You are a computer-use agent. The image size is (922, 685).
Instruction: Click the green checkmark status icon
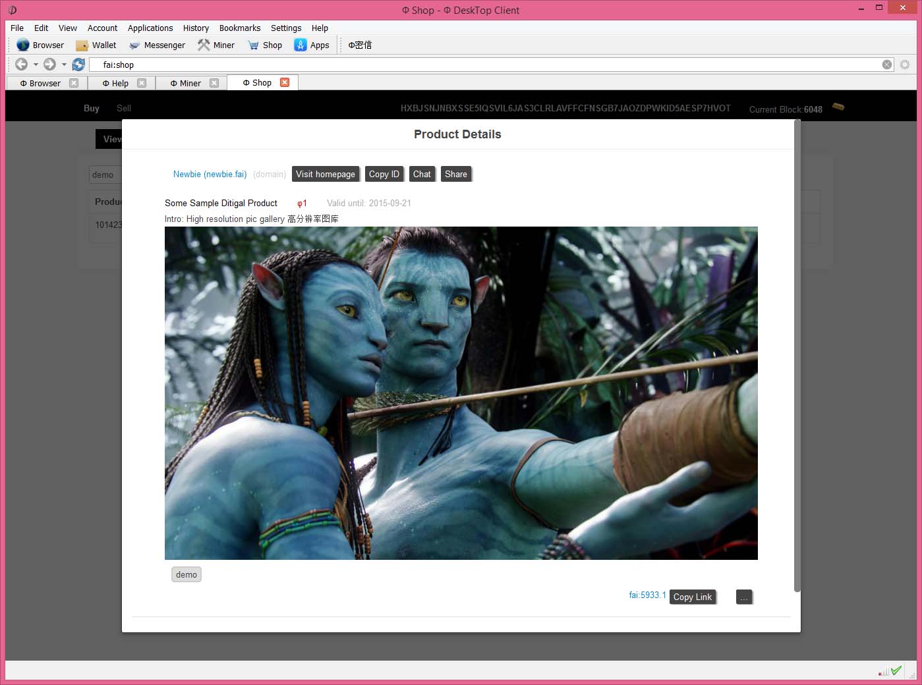tap(896, 671)
